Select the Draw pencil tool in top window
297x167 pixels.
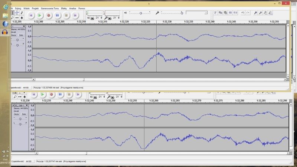tap(22, 13)
